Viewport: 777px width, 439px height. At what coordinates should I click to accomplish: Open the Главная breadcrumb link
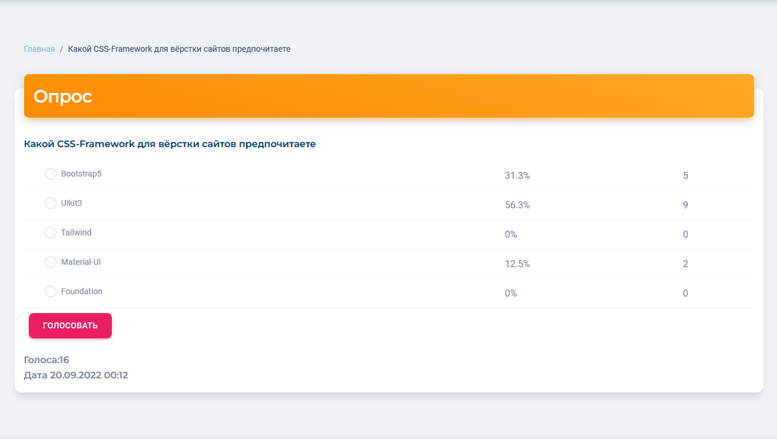pyautogui.click(x=39, y=49)
